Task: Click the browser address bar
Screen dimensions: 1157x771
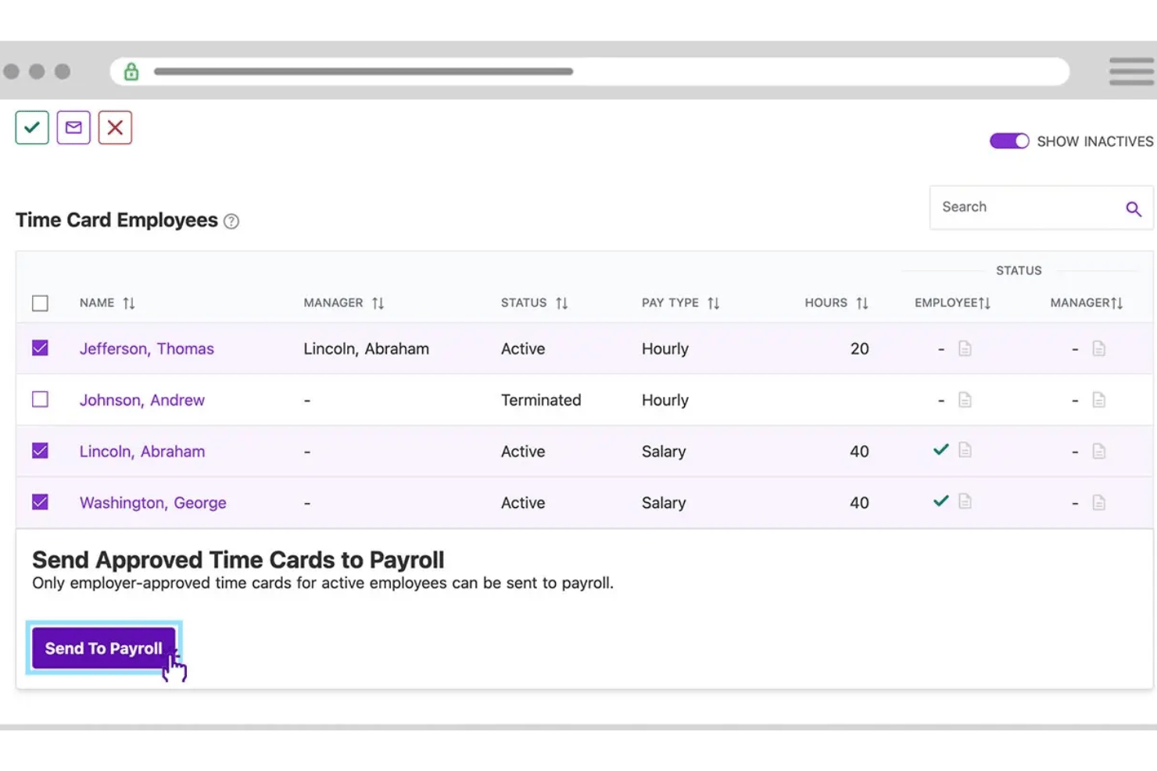Action: [589, 71]
